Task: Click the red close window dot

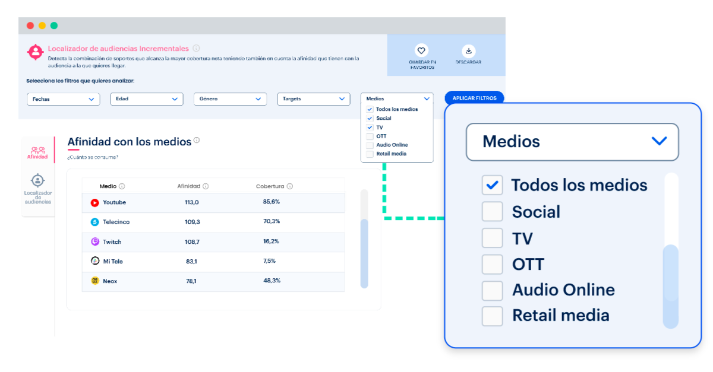Action: (x=30, y=26)
